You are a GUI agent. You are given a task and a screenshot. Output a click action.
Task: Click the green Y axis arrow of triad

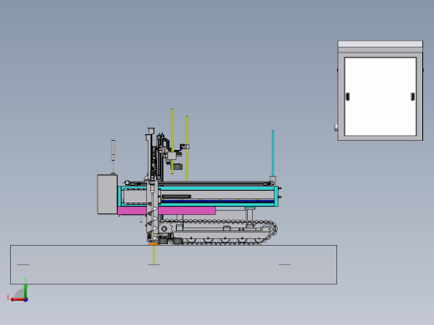point(26,291)
